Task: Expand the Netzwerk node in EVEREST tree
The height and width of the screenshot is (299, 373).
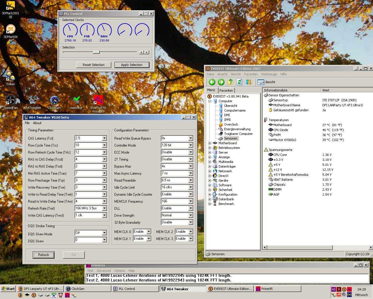Action: [210, 171]
